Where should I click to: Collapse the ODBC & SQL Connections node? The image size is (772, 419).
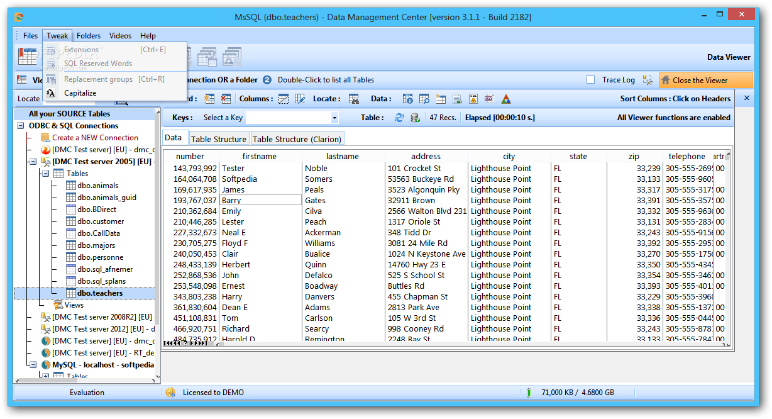tap(21, 126)
